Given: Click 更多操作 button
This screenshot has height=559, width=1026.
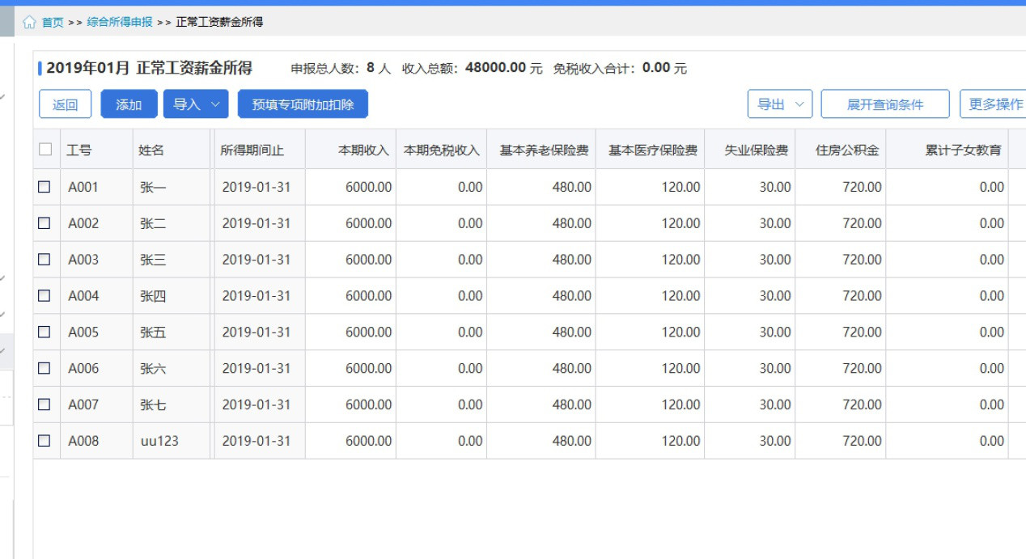Looking at the screenshot, I should coord(995,104).
